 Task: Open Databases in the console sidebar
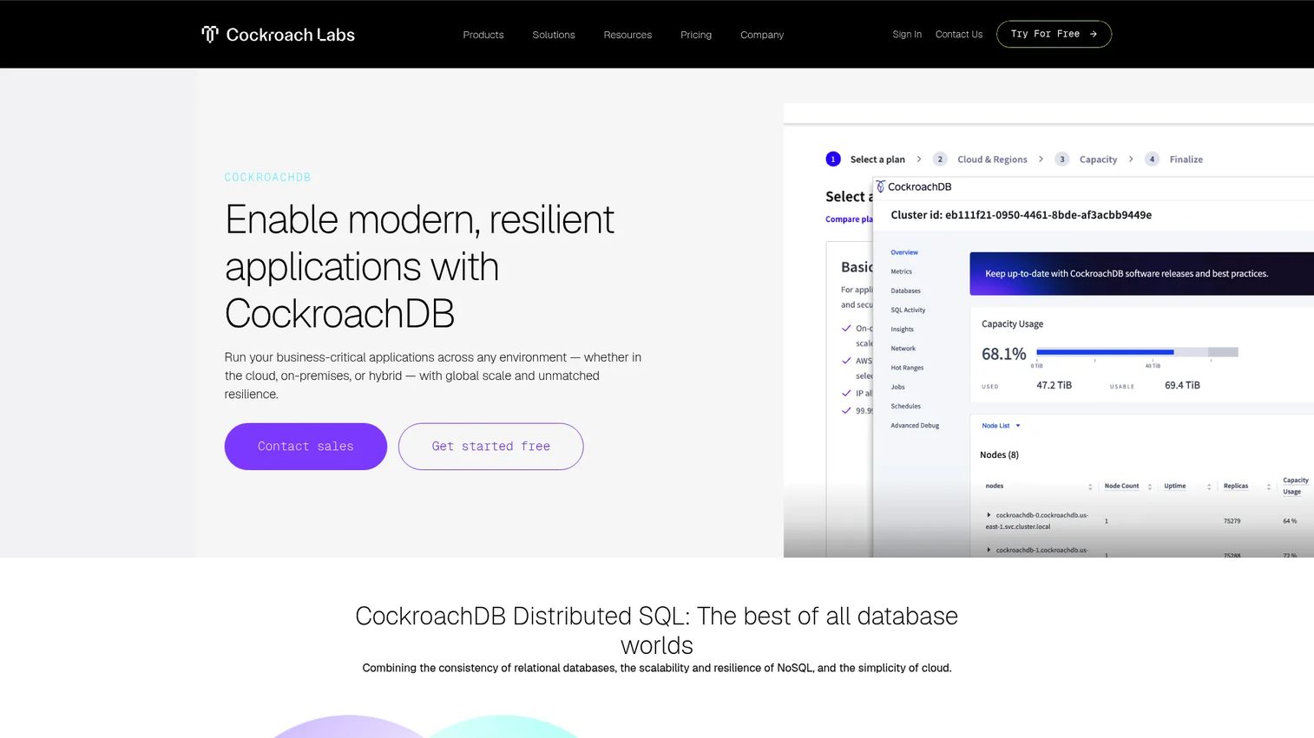tap(905, 291)
